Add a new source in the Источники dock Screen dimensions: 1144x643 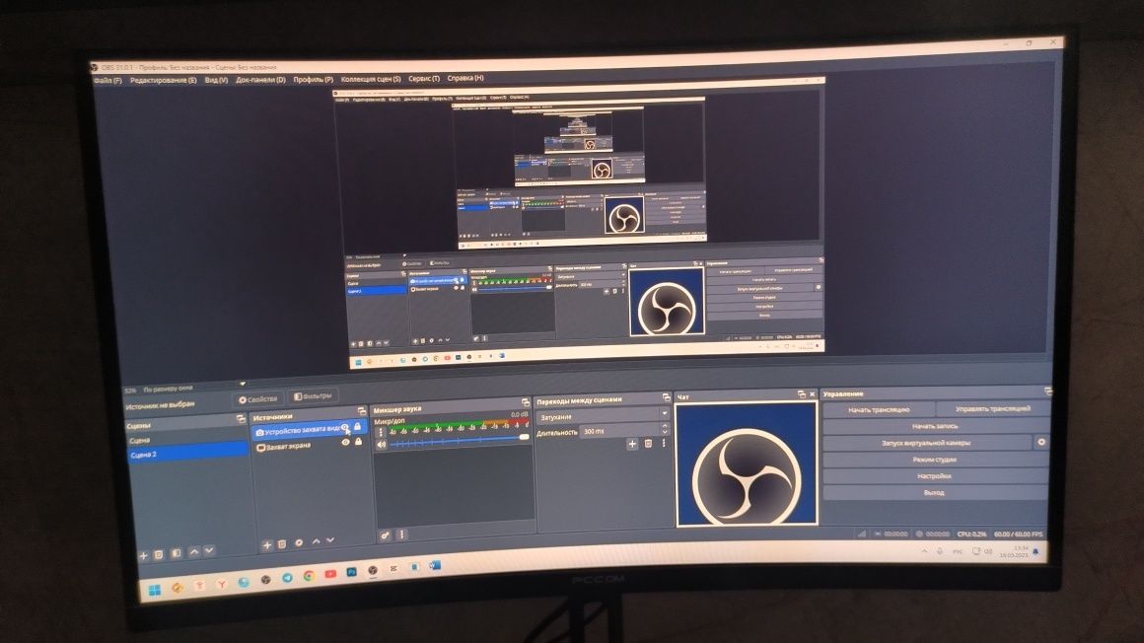pyautogui.click(x=267, y=545)
